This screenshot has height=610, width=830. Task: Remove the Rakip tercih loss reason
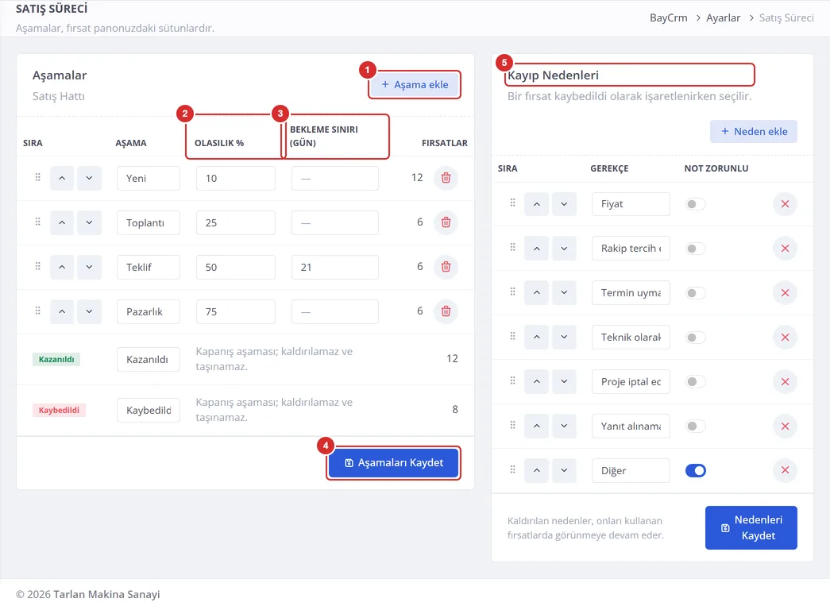click(x=785, y=249)
